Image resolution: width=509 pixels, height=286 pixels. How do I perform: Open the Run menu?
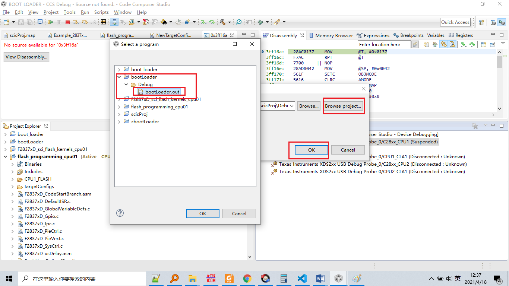click(85, 12)
